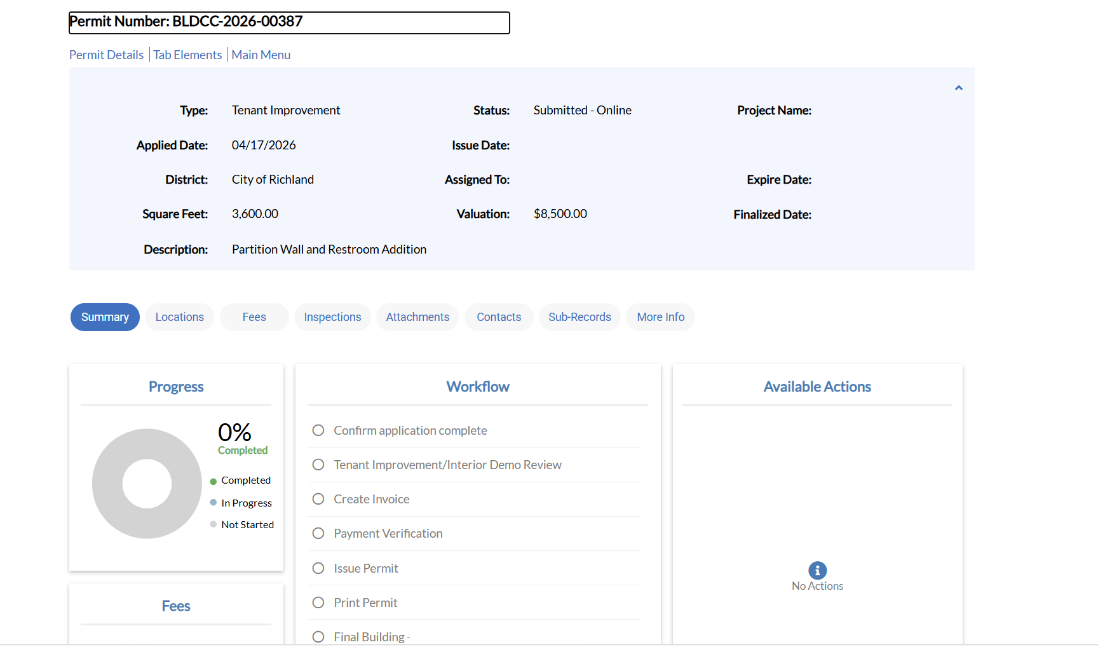Switch to the Contacts tab

(499, 317)
